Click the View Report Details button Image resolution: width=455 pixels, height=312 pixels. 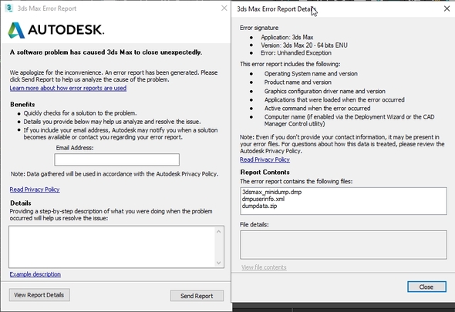pos(39,295)
